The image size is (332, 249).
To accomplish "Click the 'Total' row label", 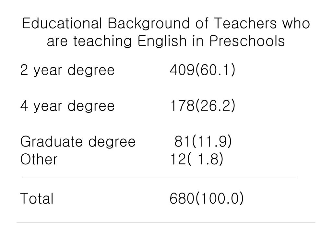I will click(37, 198).
